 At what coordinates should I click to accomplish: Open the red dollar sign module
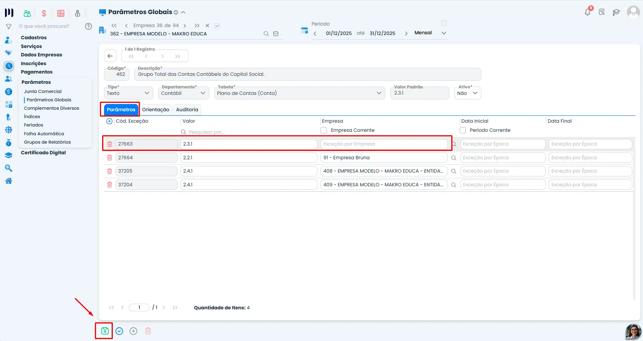44,13
